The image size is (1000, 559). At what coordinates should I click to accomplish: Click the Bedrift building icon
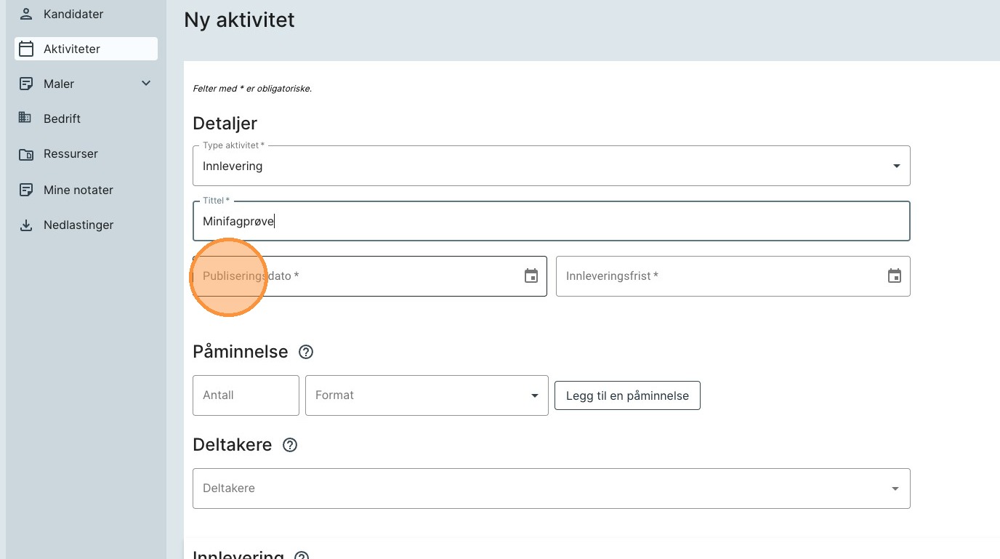[x=25, y=118]
